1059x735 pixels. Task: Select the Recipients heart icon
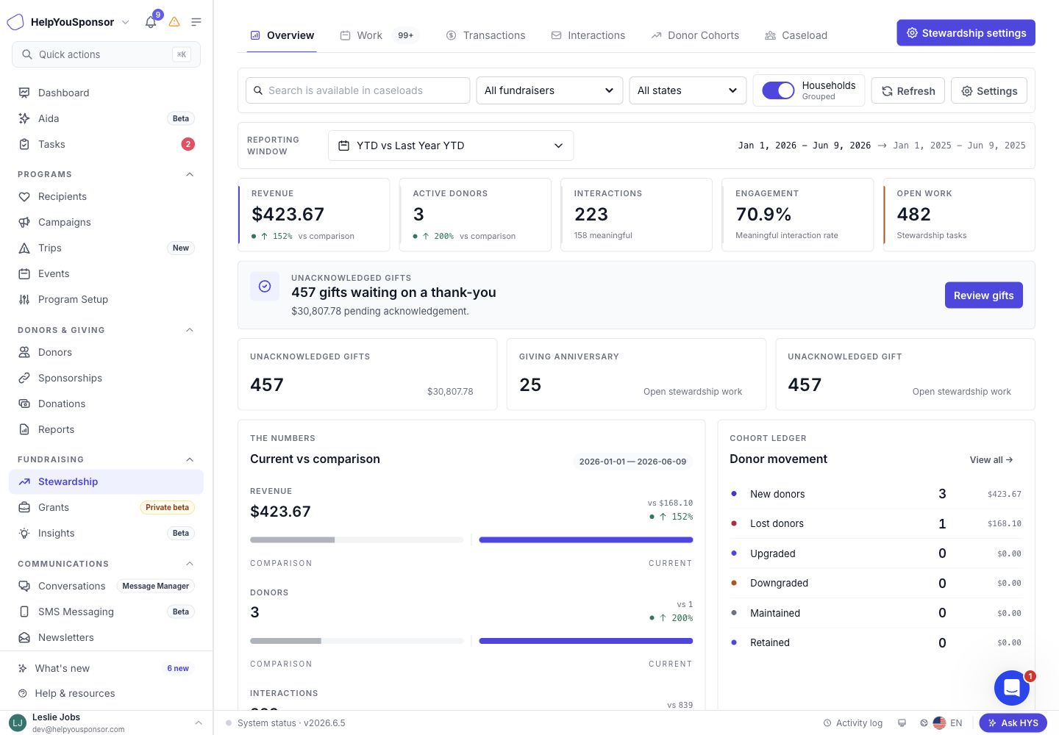(24, 196)
